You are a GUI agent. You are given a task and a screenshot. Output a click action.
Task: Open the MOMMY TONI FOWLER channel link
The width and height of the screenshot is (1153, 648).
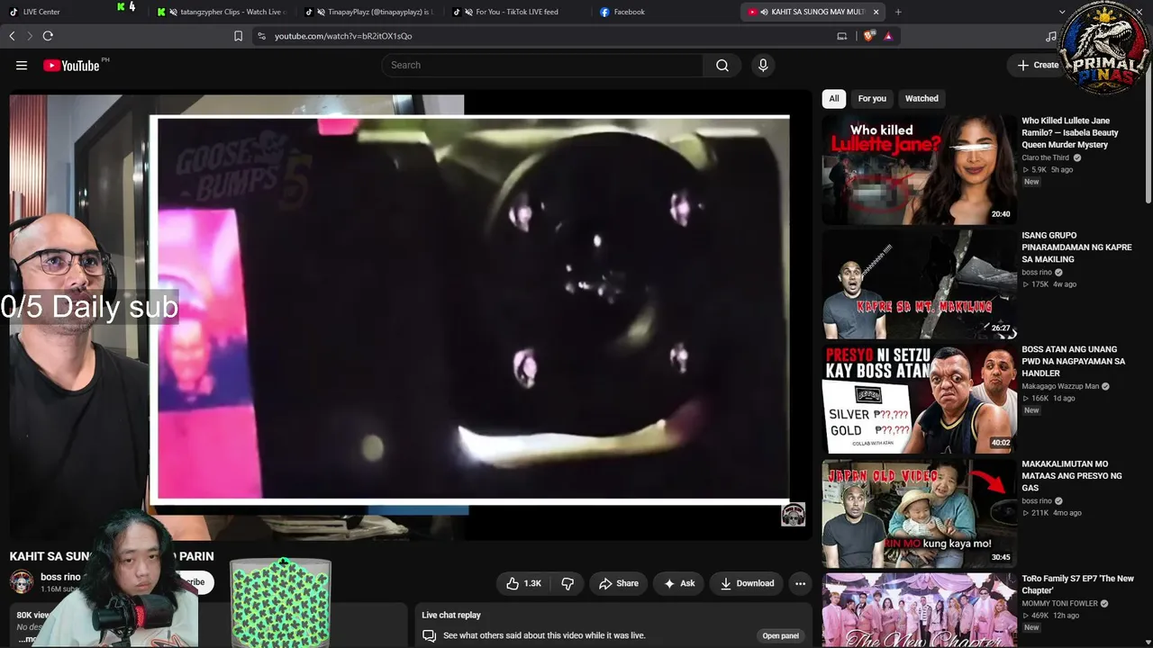(x=1059, y=603)
